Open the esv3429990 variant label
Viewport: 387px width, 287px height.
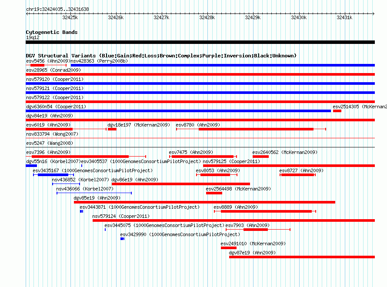(180, 234)
